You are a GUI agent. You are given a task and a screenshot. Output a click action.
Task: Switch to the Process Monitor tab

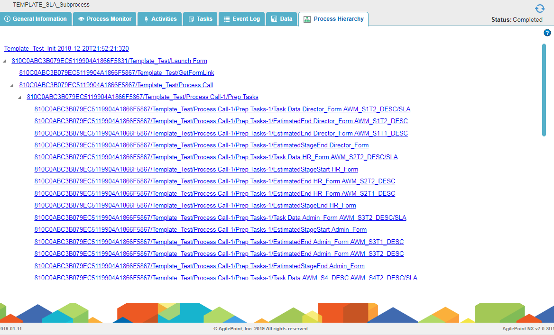[x=105, y=19]
